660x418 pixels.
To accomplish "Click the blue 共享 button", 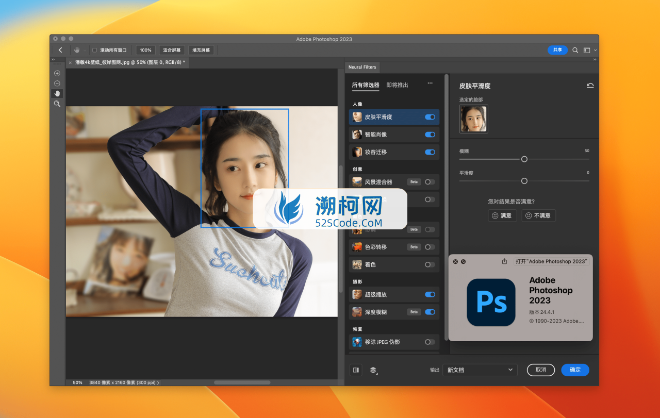I will coord(557,50).
